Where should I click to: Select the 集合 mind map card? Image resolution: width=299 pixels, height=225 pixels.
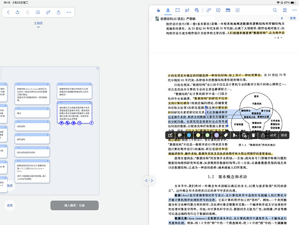tap(32, 112)
